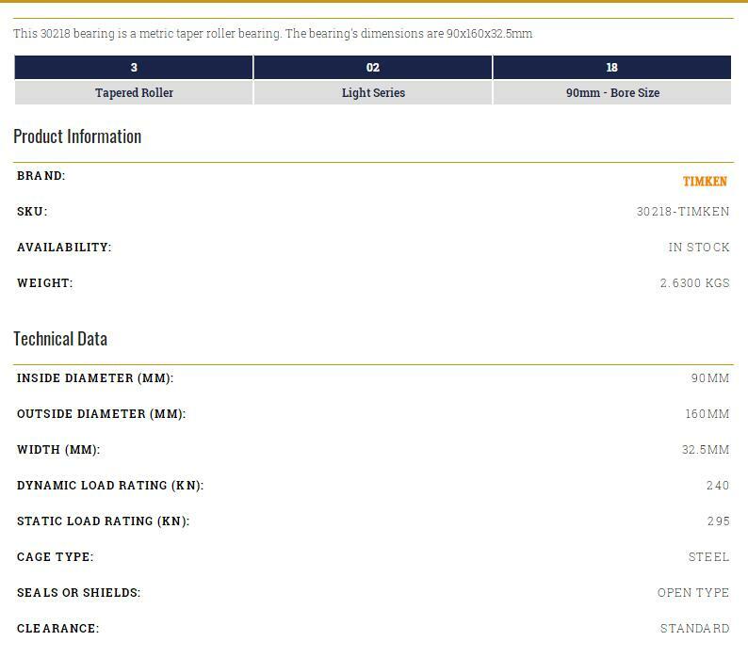Click the 'WEIGHT:' label
748x657 pixels.
[x=45, y=282]
